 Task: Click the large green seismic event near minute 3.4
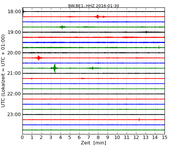click(55, 68)
